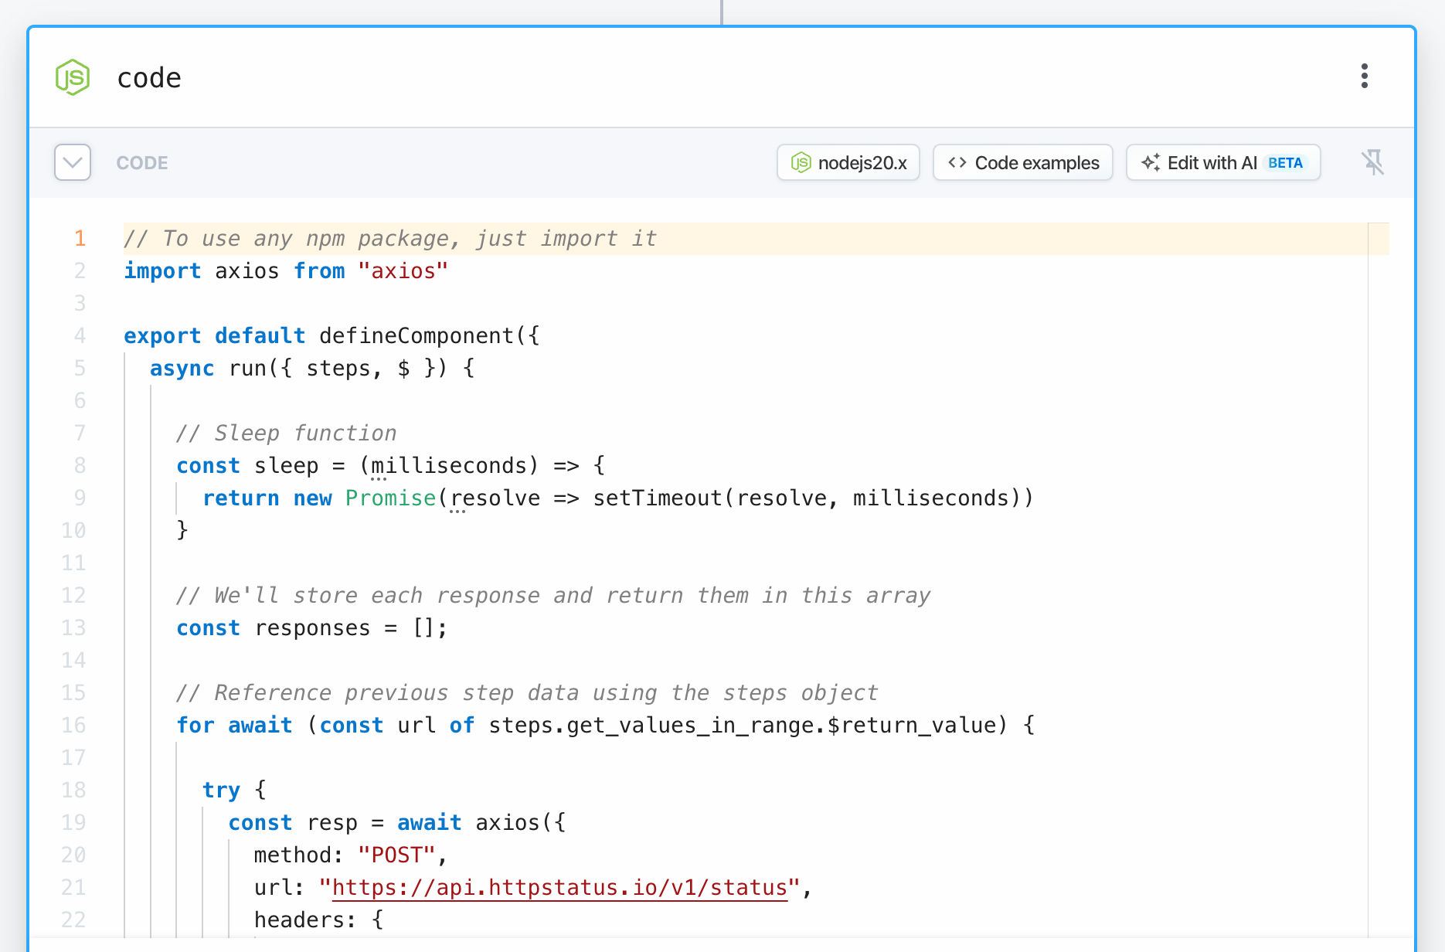Image resolution: width=1445 pixels, height=952 pixels.
Task: Click the "async run({ steps, $ })" line
Action: click(312, 368)
